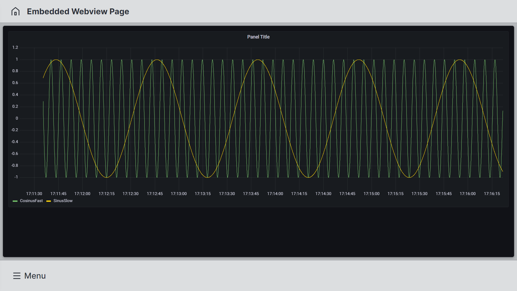Click the 17:13:00 time axis label

point(179,194)
